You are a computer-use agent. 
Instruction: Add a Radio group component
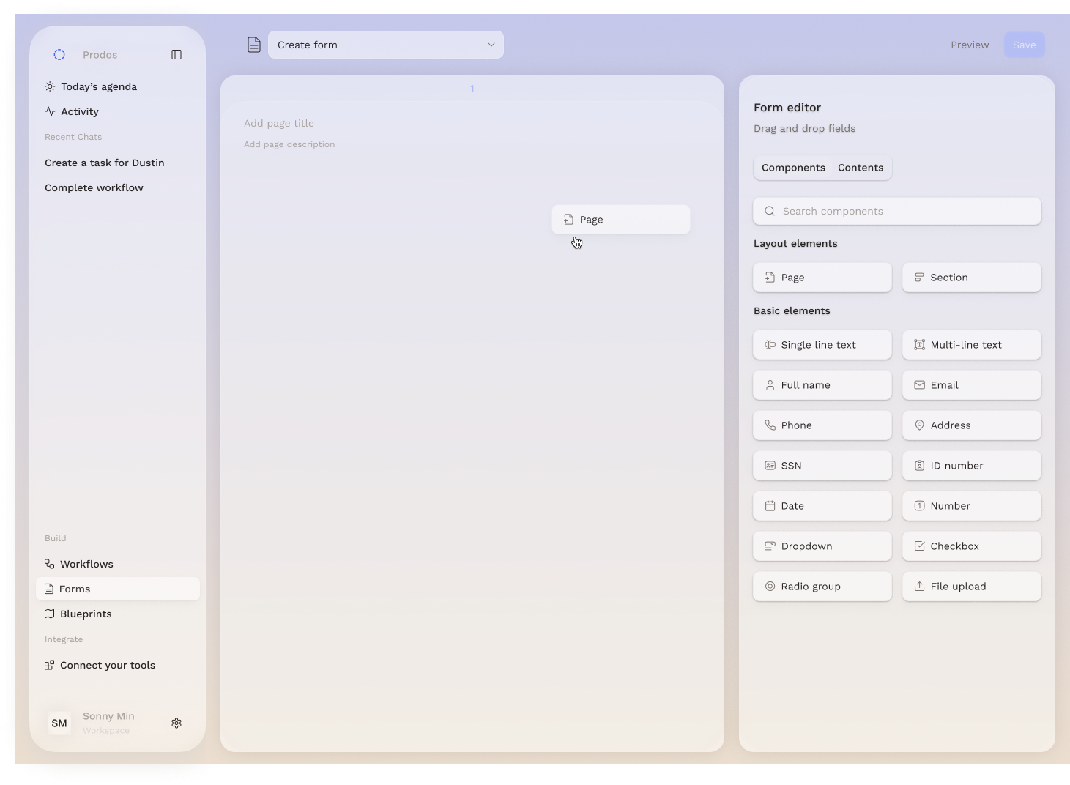click(822, 587)
